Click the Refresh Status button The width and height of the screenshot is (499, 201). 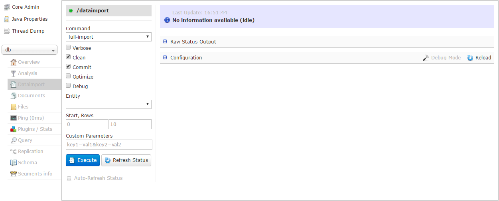tap(126, 160)
